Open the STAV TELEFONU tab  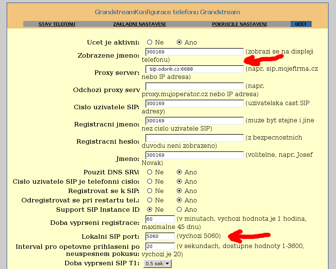(x=57, y=24)
